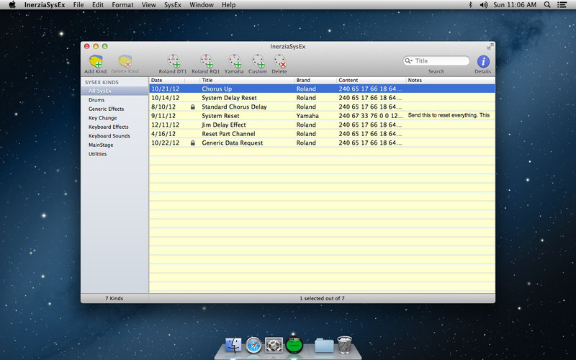
Task: Select the Reset Part Channel row
Action: click(322, 134)
